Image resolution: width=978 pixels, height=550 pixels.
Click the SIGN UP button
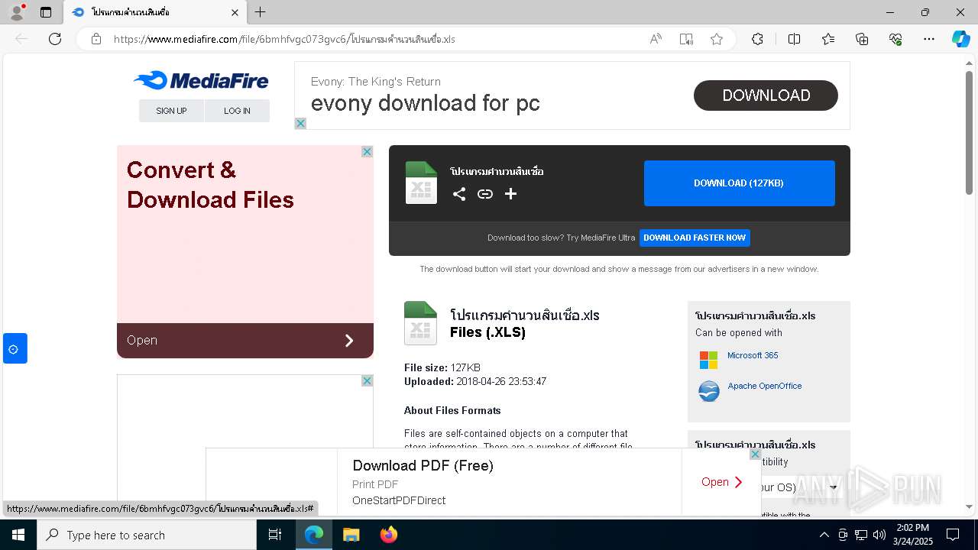tap(171, 111)
